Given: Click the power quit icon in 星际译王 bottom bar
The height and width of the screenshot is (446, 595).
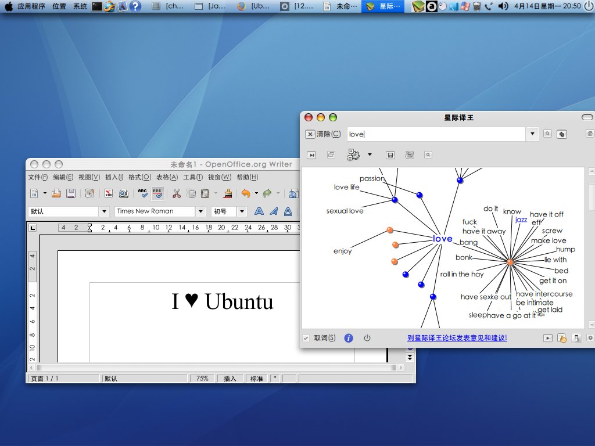Looking at the screenshot, I should point(367,338).
